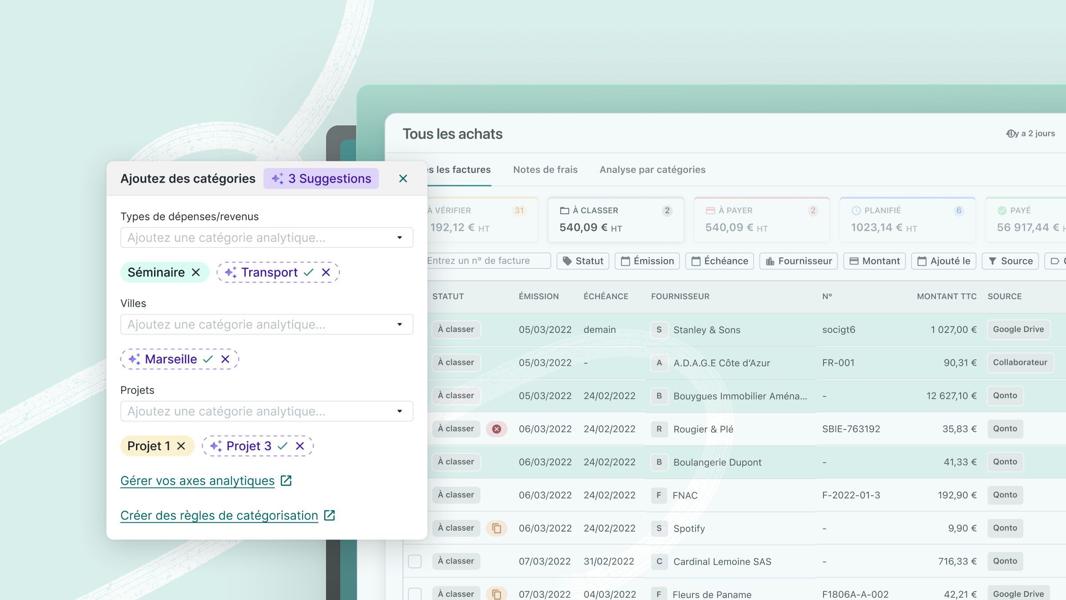Expand Types de dépenses/revenus dropdown arrow
Screen dimensions: 1066x600
pyautogui.click(x=400, y=238)
